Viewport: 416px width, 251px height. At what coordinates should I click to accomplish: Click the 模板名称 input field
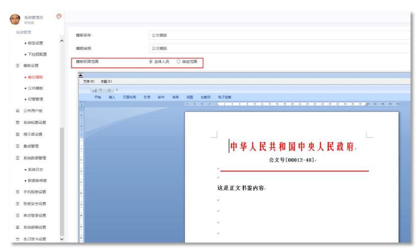tap(280, 35)
